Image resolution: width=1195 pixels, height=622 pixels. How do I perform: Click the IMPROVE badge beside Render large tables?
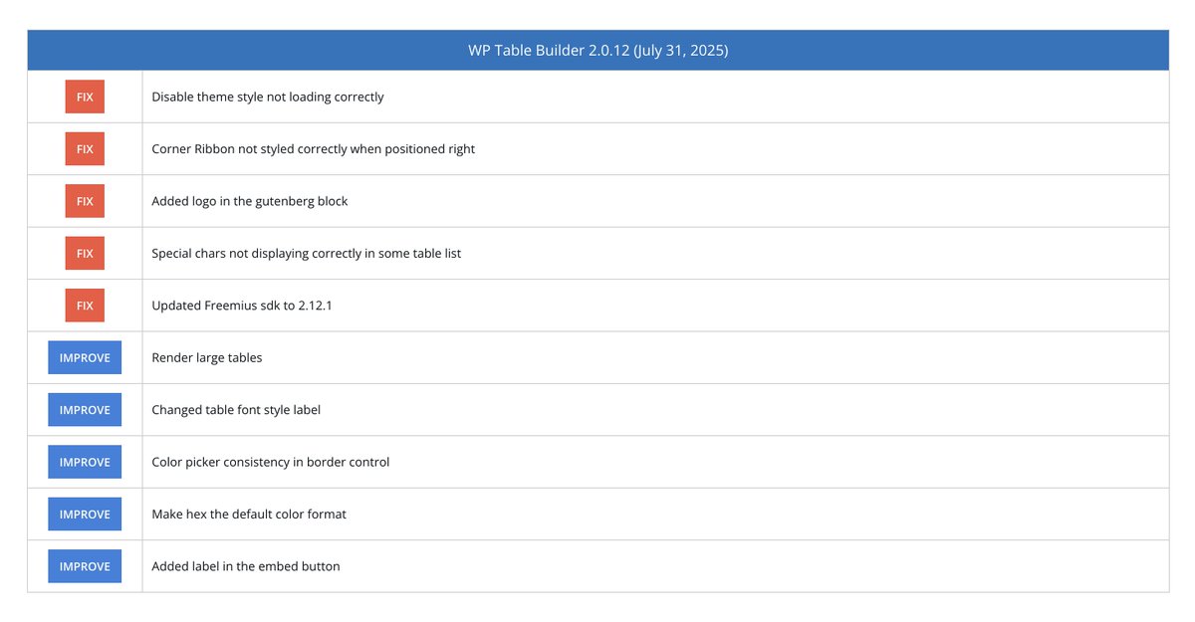click(x=85, y=357)
